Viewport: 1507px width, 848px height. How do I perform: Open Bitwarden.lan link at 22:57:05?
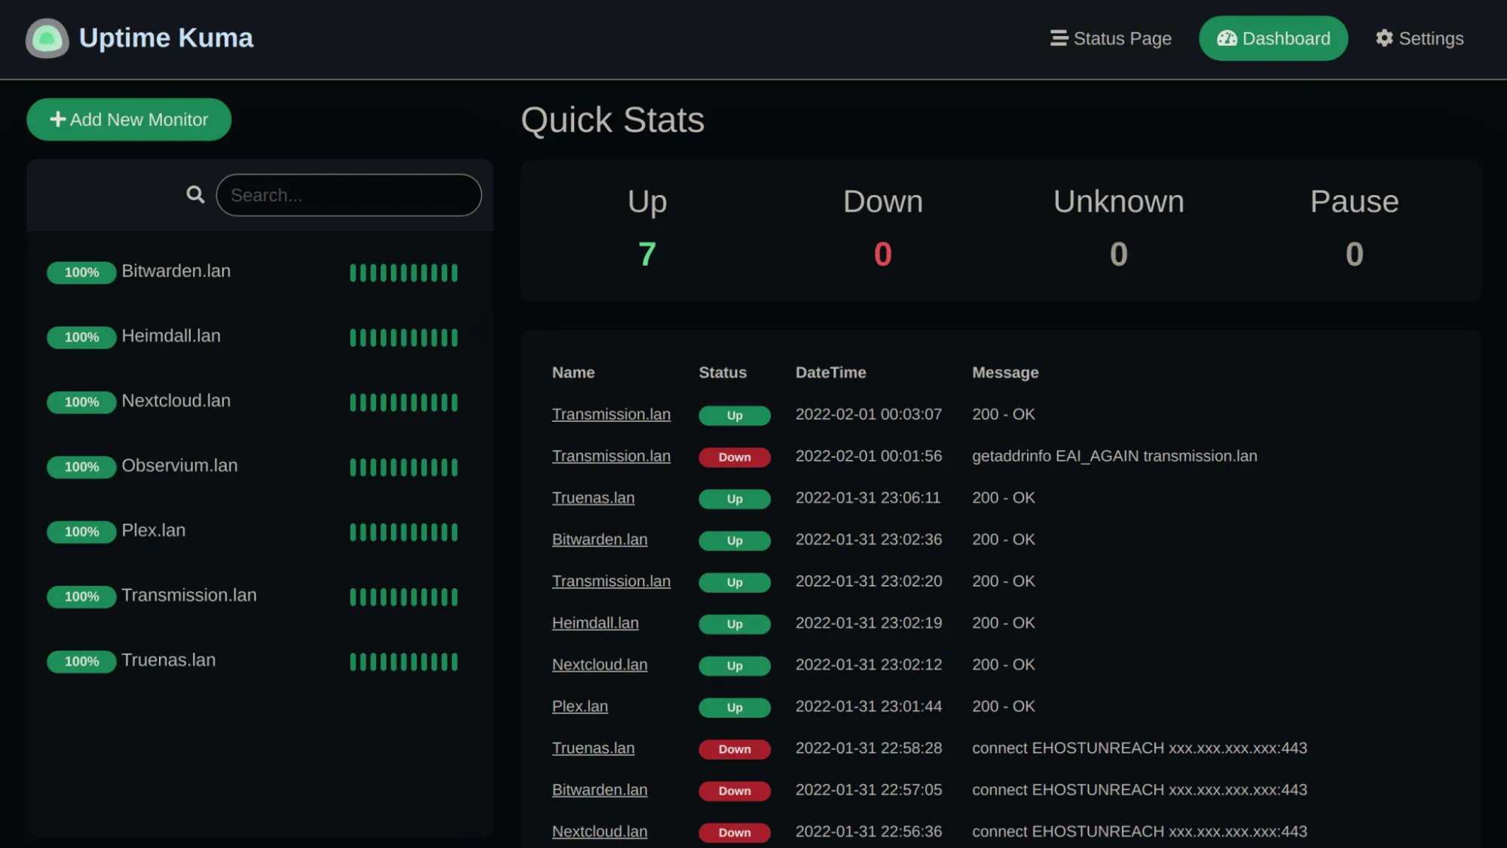600,790
